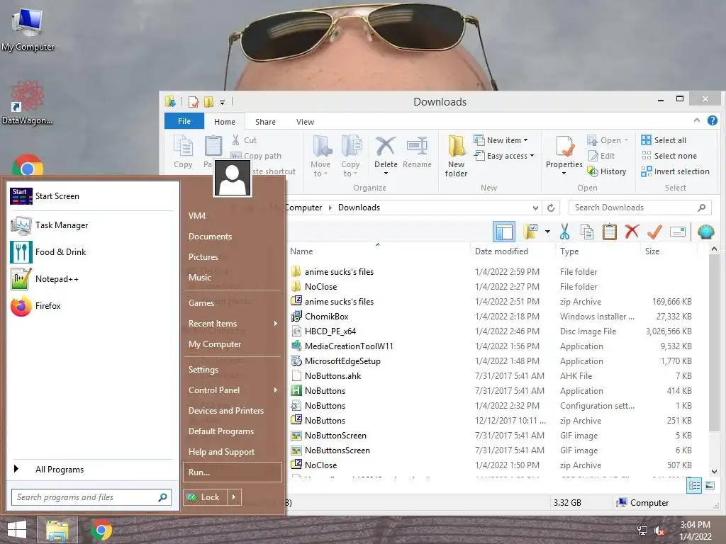Image resolution: width=726 pixels, height=544 pixels.
Task: Switch to large icons view in status bar
Action: 710,486
